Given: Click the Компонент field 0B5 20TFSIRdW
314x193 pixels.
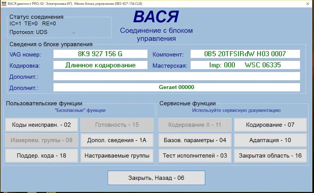Looking at the screenshot, I should click(245, 54).
